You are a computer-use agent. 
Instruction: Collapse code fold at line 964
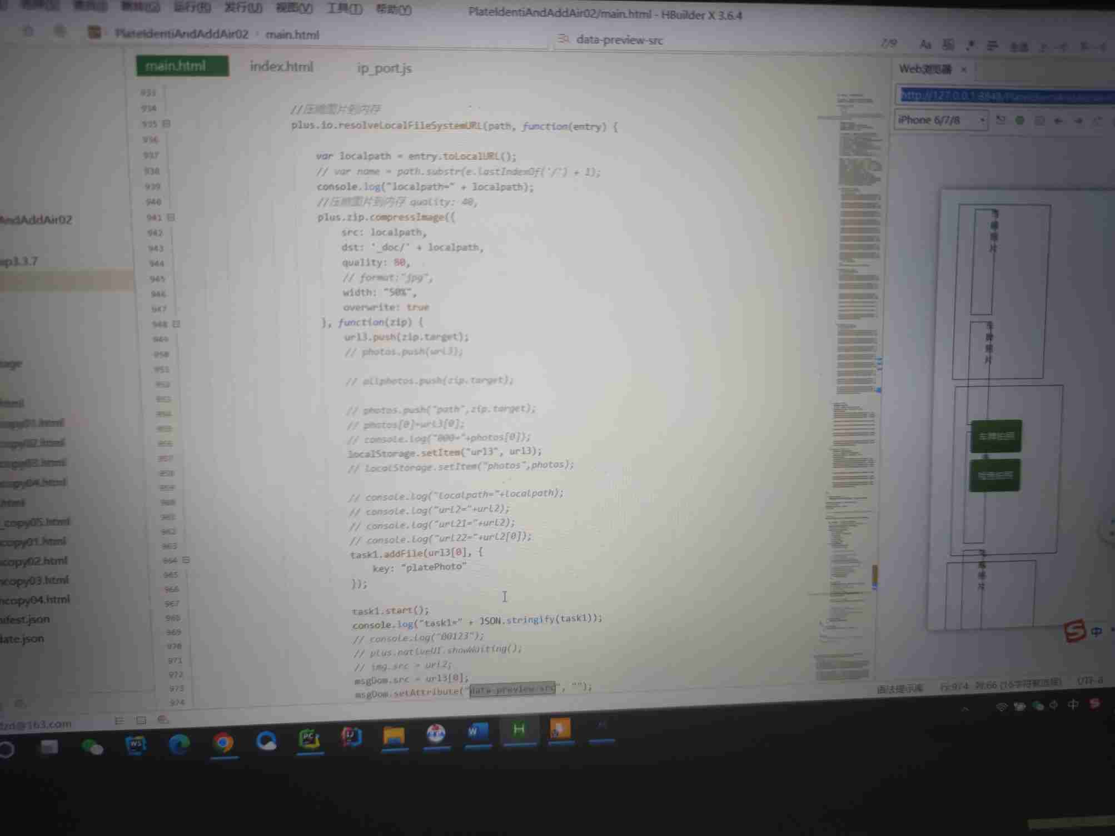coord(186,560)
